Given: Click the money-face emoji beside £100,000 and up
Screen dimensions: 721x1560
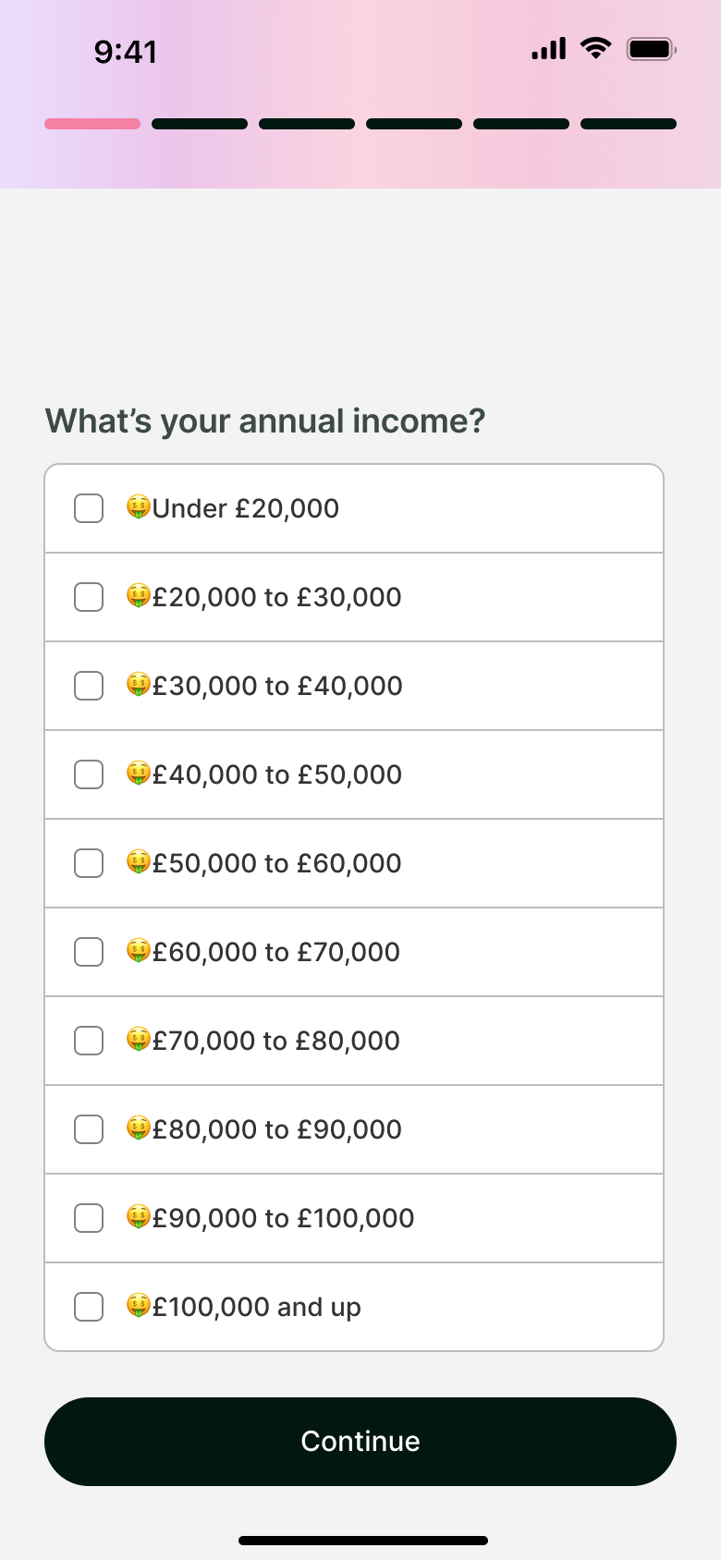Looking at the screenshot, I should click(139, 1306).
